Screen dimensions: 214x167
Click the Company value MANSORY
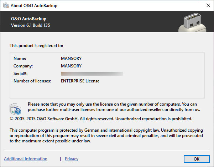point(71,66)
